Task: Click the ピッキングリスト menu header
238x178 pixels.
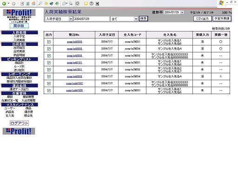Action: (x=20, y=59)
